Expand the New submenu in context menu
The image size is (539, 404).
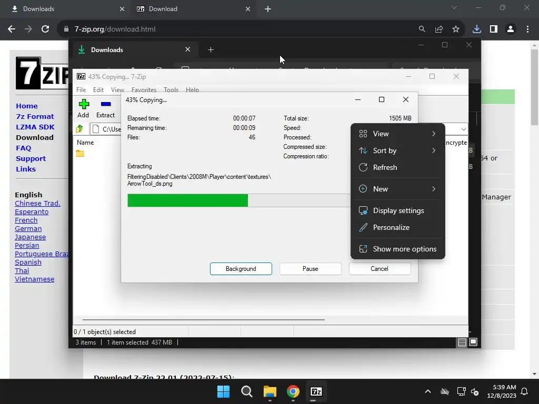(398, 189)
